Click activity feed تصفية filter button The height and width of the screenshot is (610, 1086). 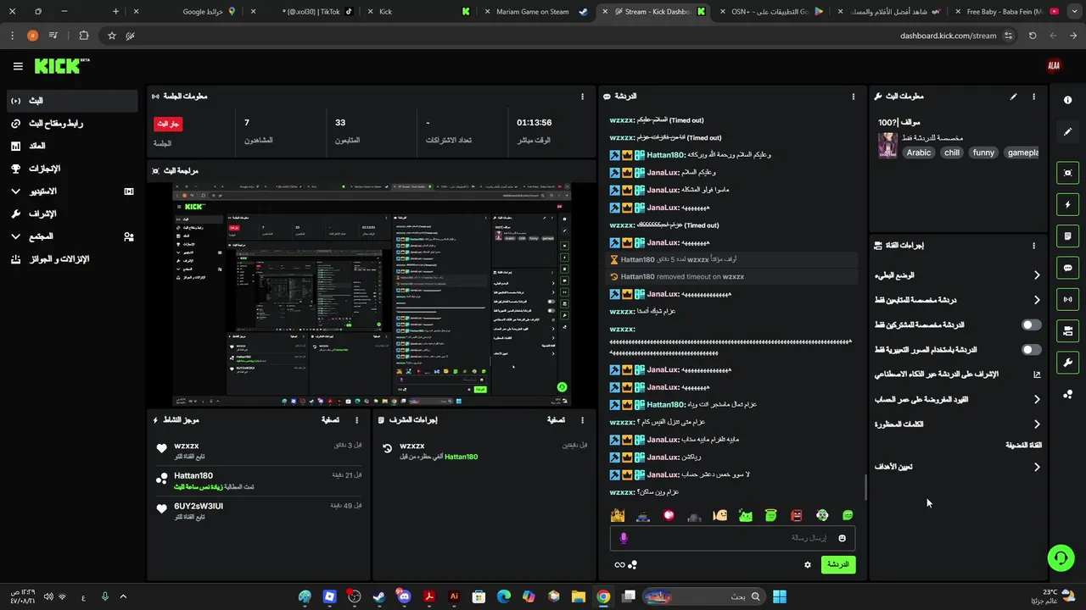click(x=331, y=420)
